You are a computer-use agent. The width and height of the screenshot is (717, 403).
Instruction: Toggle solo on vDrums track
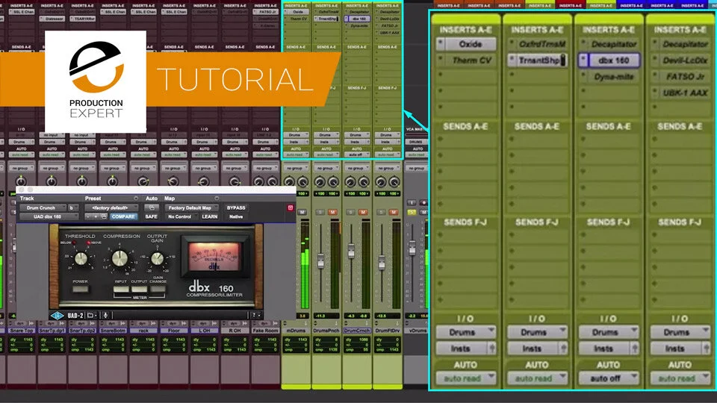(412, 212)
